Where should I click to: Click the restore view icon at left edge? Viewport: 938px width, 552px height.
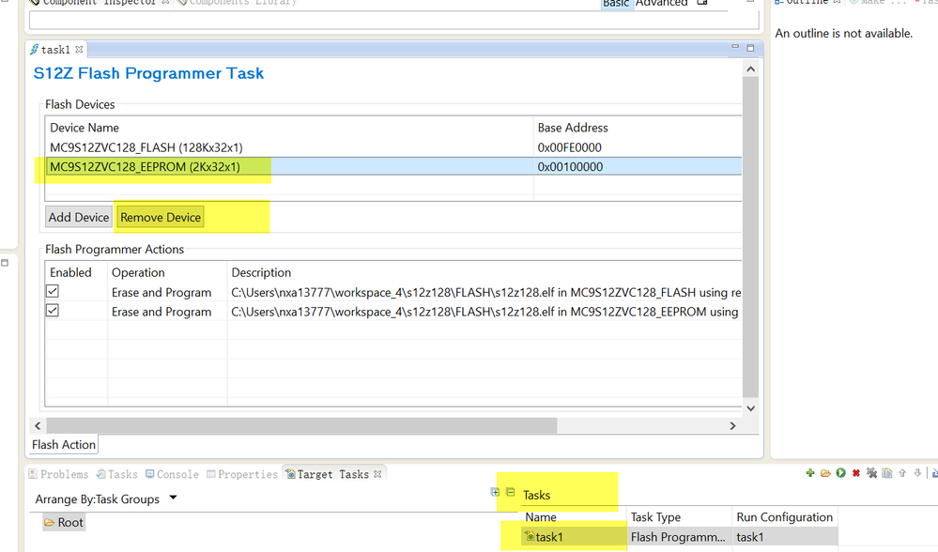point(5,263)
